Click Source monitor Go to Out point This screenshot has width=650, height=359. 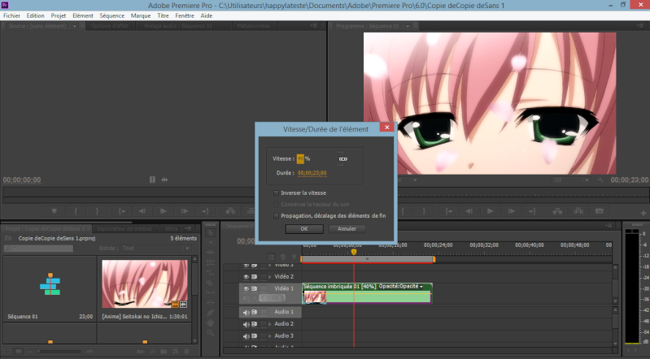point(205,211)
